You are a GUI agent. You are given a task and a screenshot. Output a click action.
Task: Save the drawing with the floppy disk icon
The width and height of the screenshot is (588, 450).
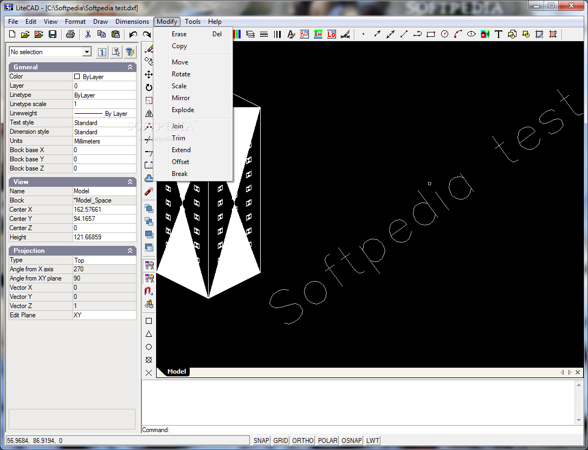(53, 35)
